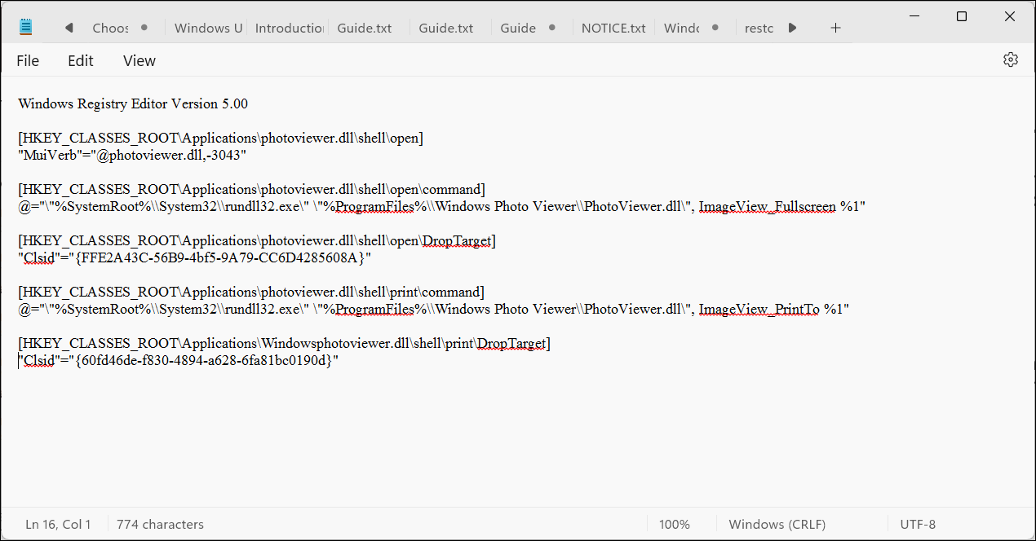Select Guide.txt tab just before Guide tab
The height and width of the screenshot is (541, 1036).
coord(446,28)
